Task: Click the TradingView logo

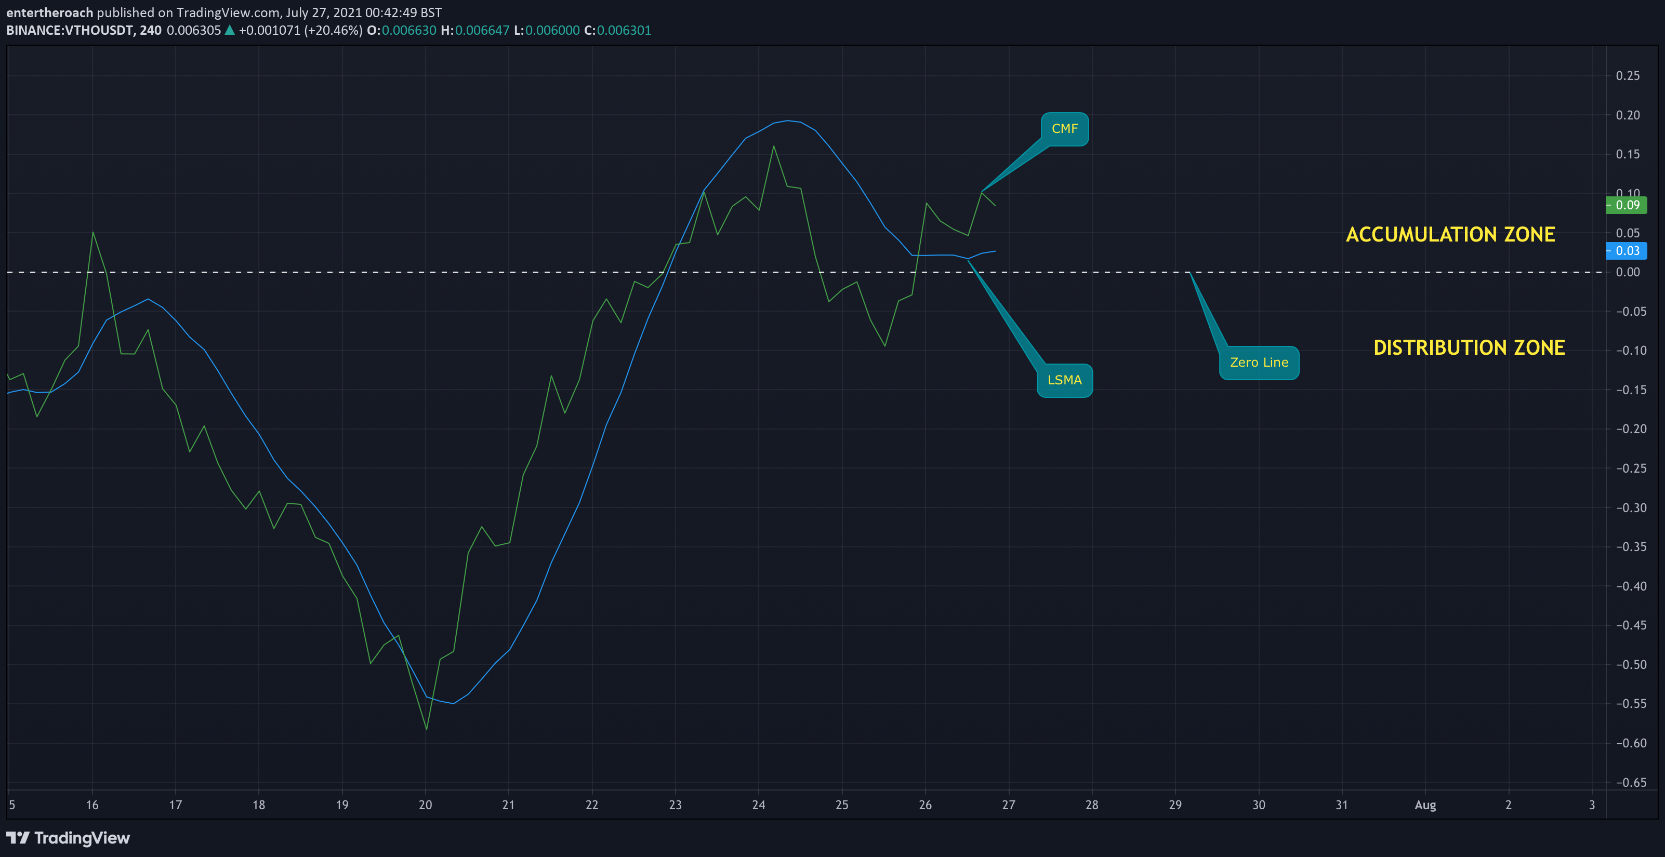Action: click(68, 838)
